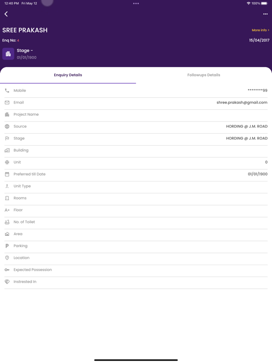The width and height of the screenshot is (272, 363).
Task: Tap email shree.prakash@gmail.com
Action: pos(242,103)
